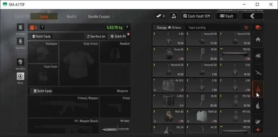Click the banknote currency icon showing 0

159,16
